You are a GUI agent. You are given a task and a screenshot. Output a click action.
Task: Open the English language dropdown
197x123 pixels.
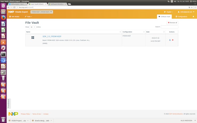pyautogui.click(x=168, y=12)
